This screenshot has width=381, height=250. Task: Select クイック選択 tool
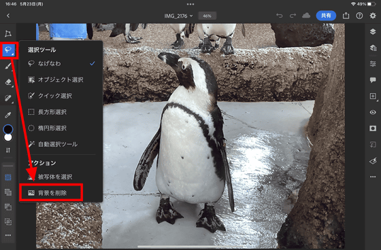click(61, 96)
